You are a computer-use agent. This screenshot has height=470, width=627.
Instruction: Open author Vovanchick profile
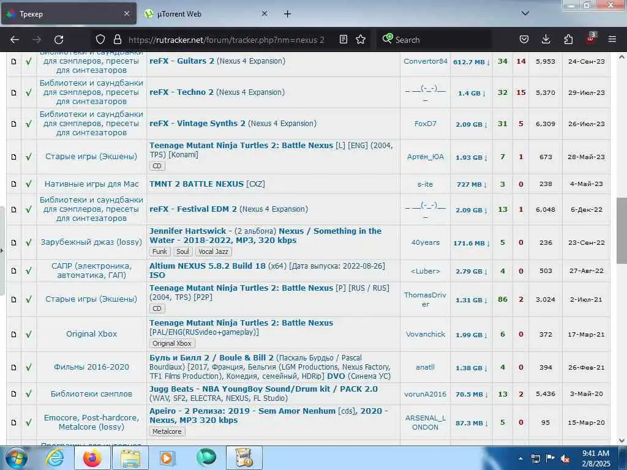(425, 334)
